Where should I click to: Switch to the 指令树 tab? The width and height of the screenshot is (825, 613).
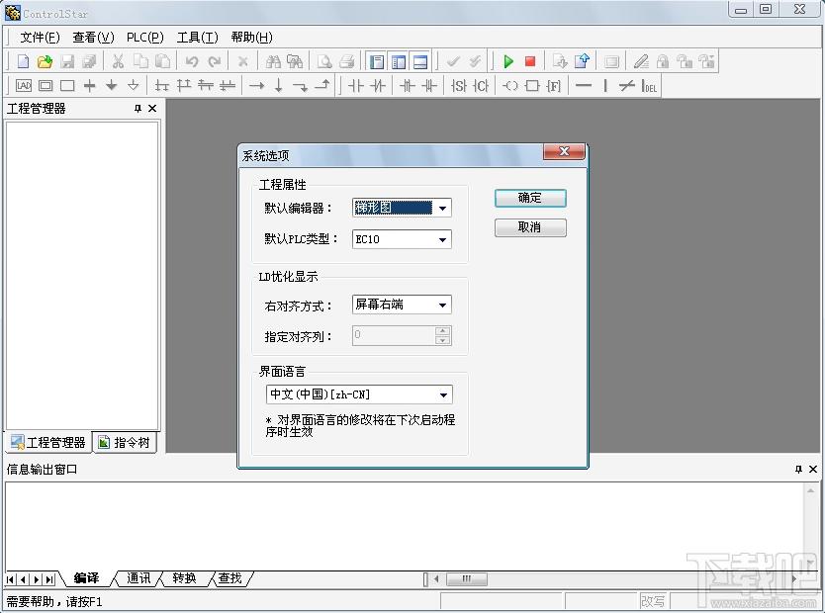[125, 443]
